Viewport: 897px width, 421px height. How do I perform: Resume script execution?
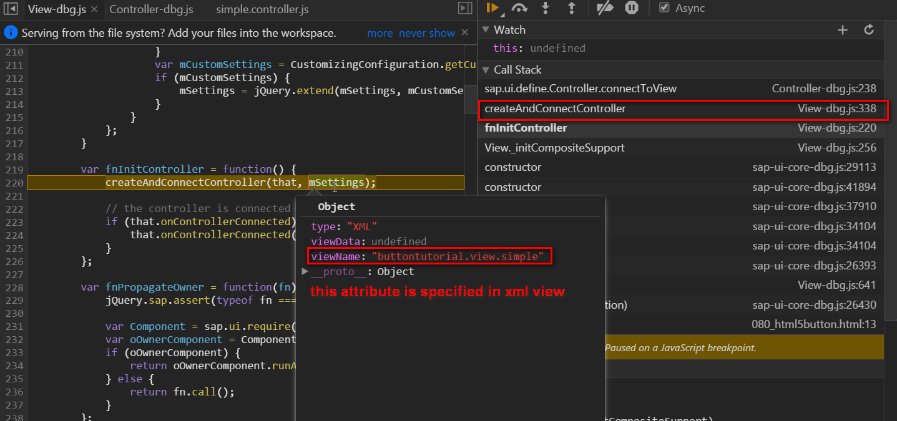pyautogui.click(x=493, y=8)
